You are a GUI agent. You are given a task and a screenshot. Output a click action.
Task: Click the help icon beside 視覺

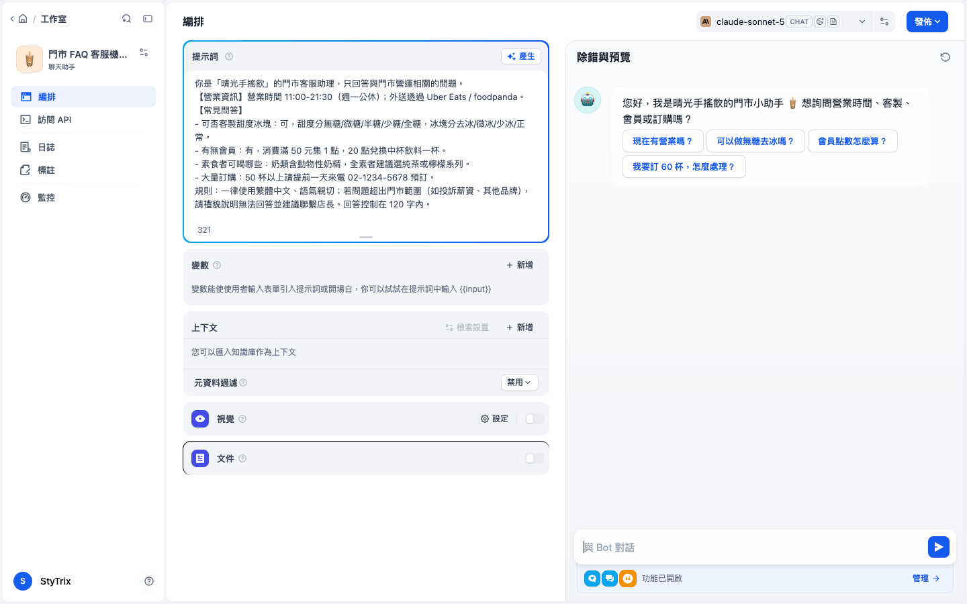(242, 419)
